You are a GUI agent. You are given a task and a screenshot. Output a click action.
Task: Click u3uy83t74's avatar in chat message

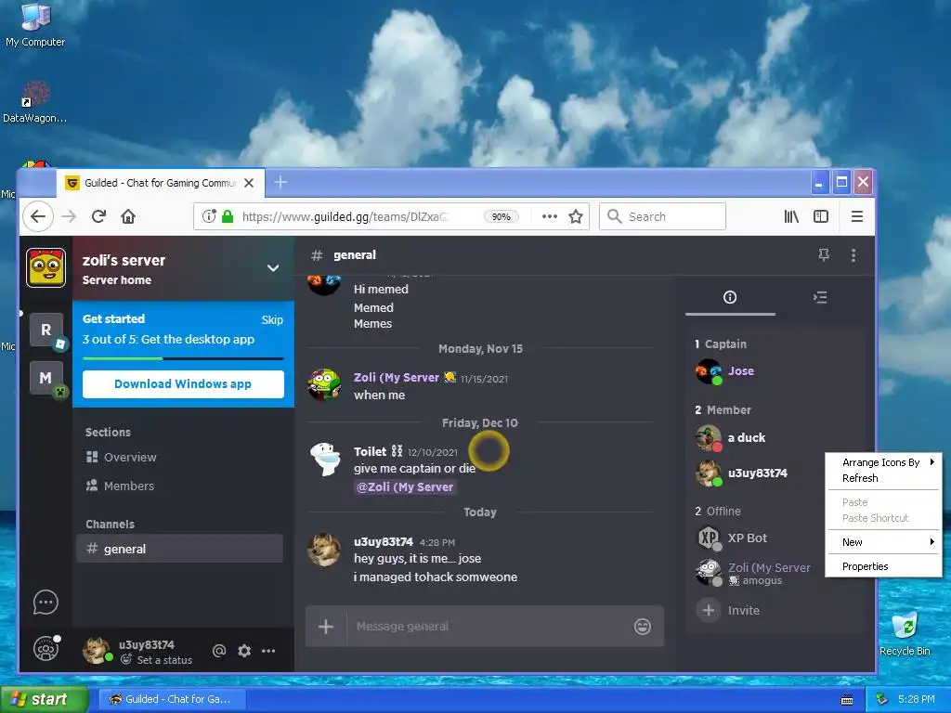pos(324,549)
